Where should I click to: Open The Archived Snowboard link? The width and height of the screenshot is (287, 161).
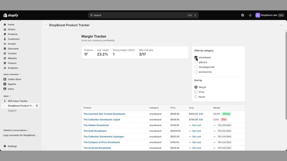97,148
